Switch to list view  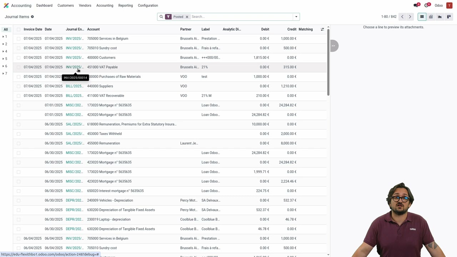(422, 17)
